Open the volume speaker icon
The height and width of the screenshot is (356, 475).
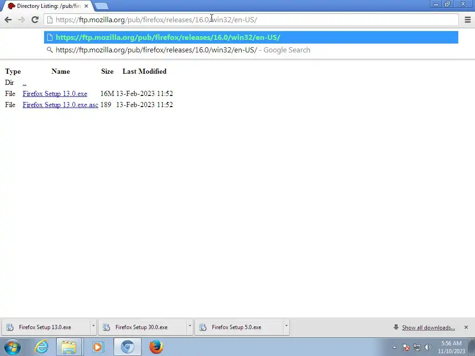428,347
